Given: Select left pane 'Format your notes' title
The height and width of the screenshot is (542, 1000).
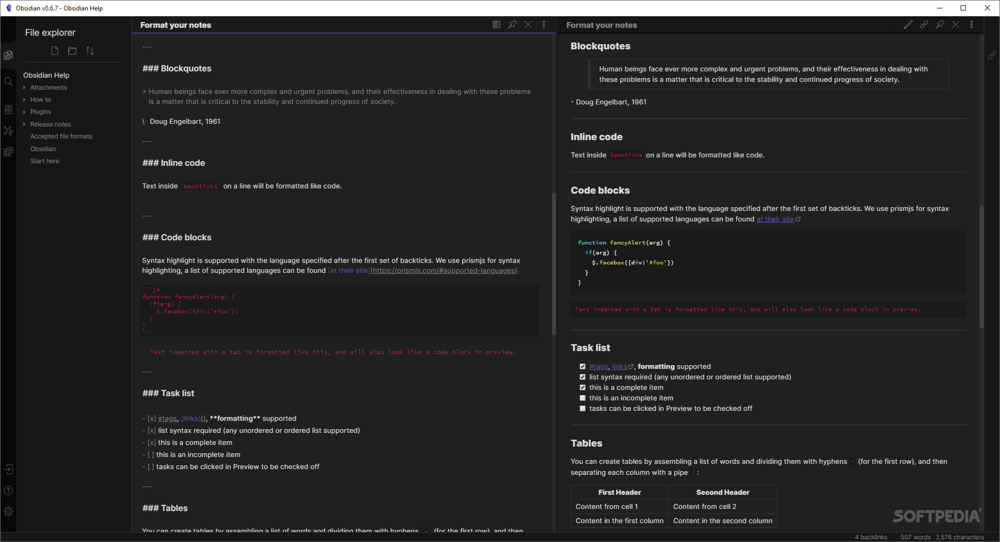Looking at the screenshot, I should (176, 25).
